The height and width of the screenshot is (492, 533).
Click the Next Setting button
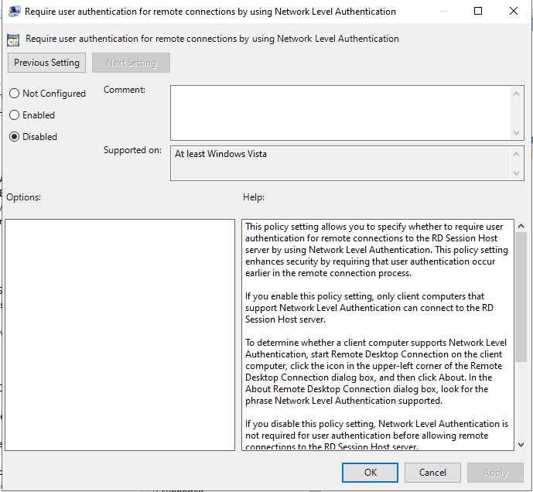pyautogui.click(x=131, y=63)
